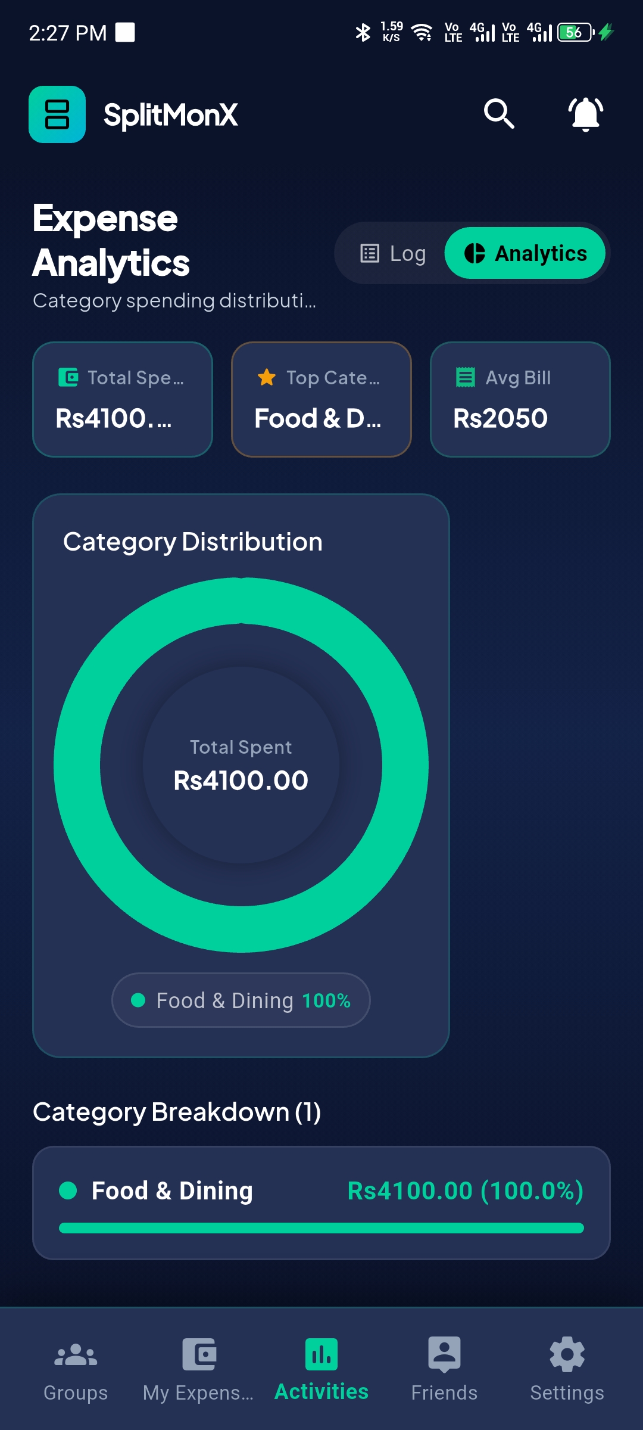
Task: Tap the notification bell icon
Action: (x=586, y=114)
